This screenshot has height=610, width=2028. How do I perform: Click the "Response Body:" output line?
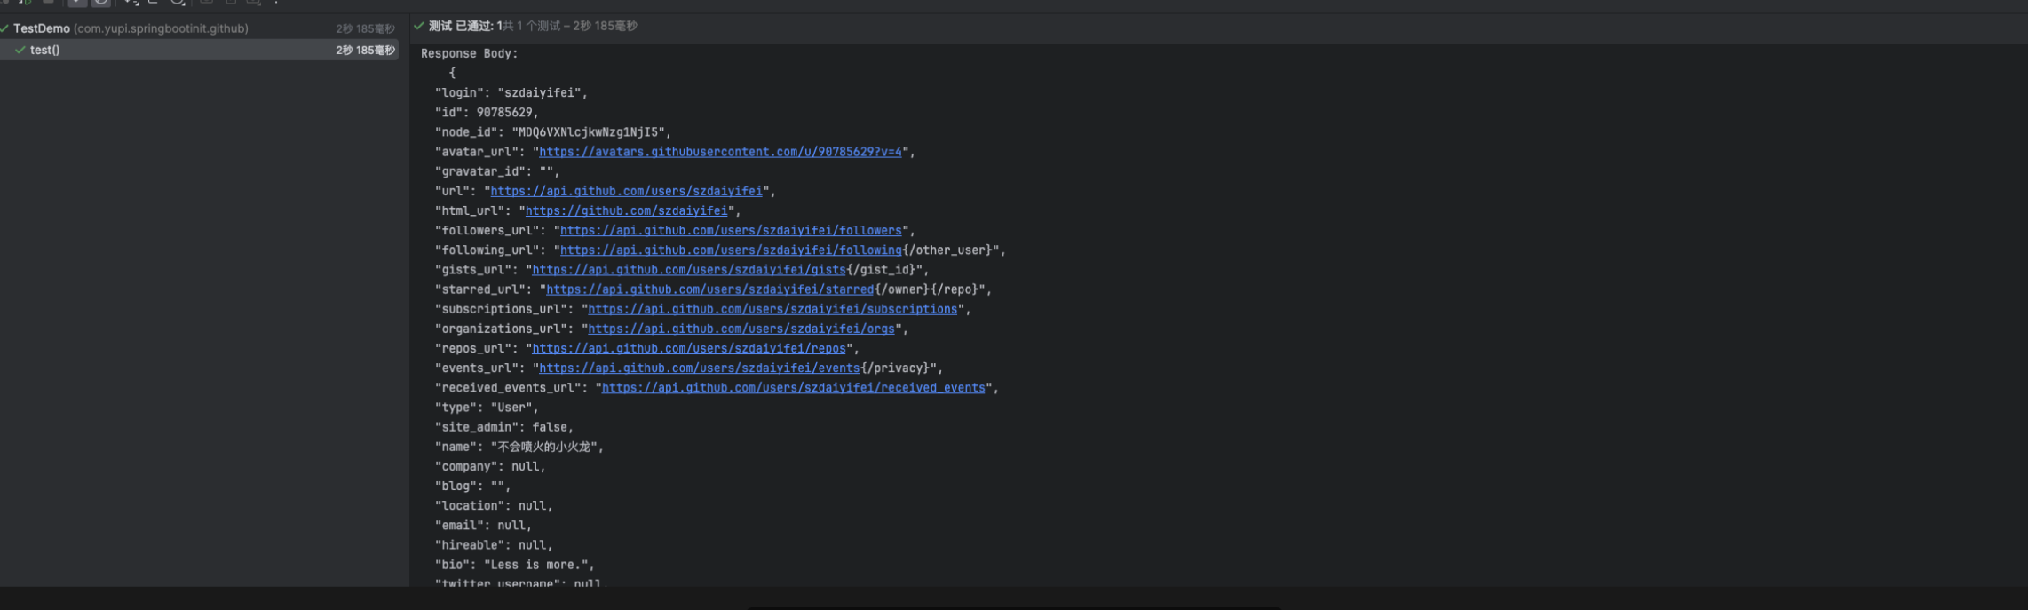coord(469,53)
